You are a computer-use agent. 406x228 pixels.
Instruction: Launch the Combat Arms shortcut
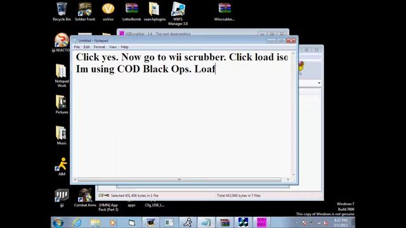(85, 198)
